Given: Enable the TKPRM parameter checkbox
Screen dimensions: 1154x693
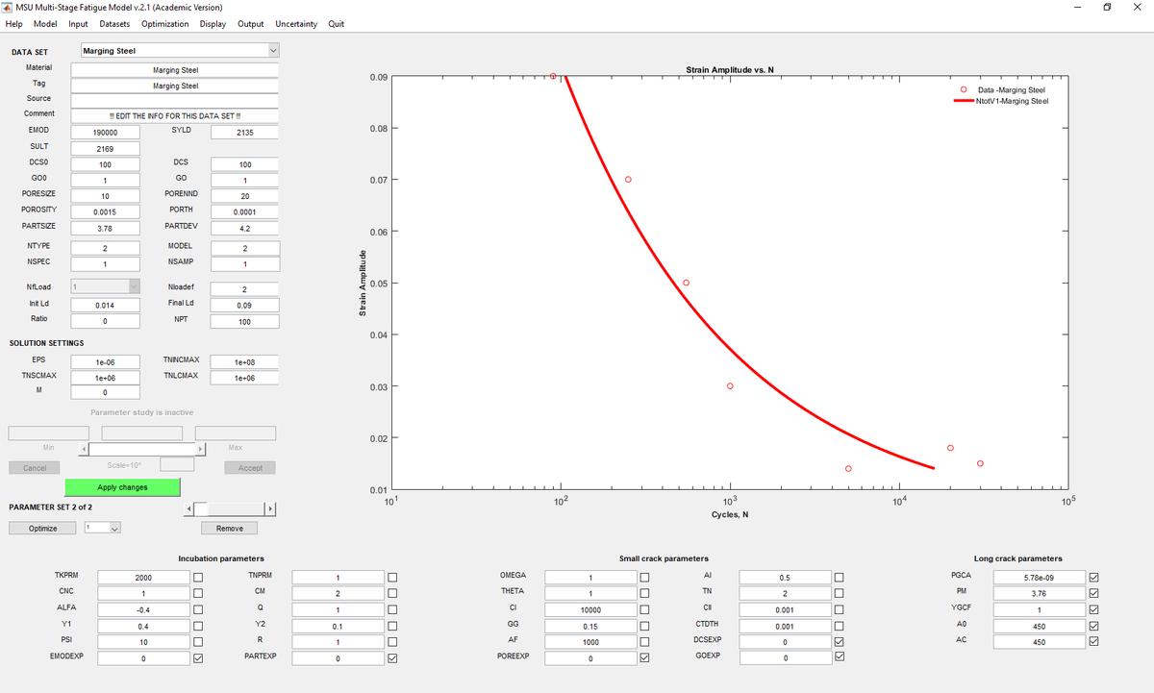Looking at the screenshot, I should [197, 577].
